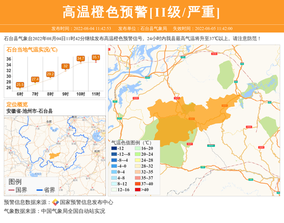The width and height of the screenshot is (284, 223).
Task: Click the 32 temperature marker at 9时
Action: click(x=65, y=66)
